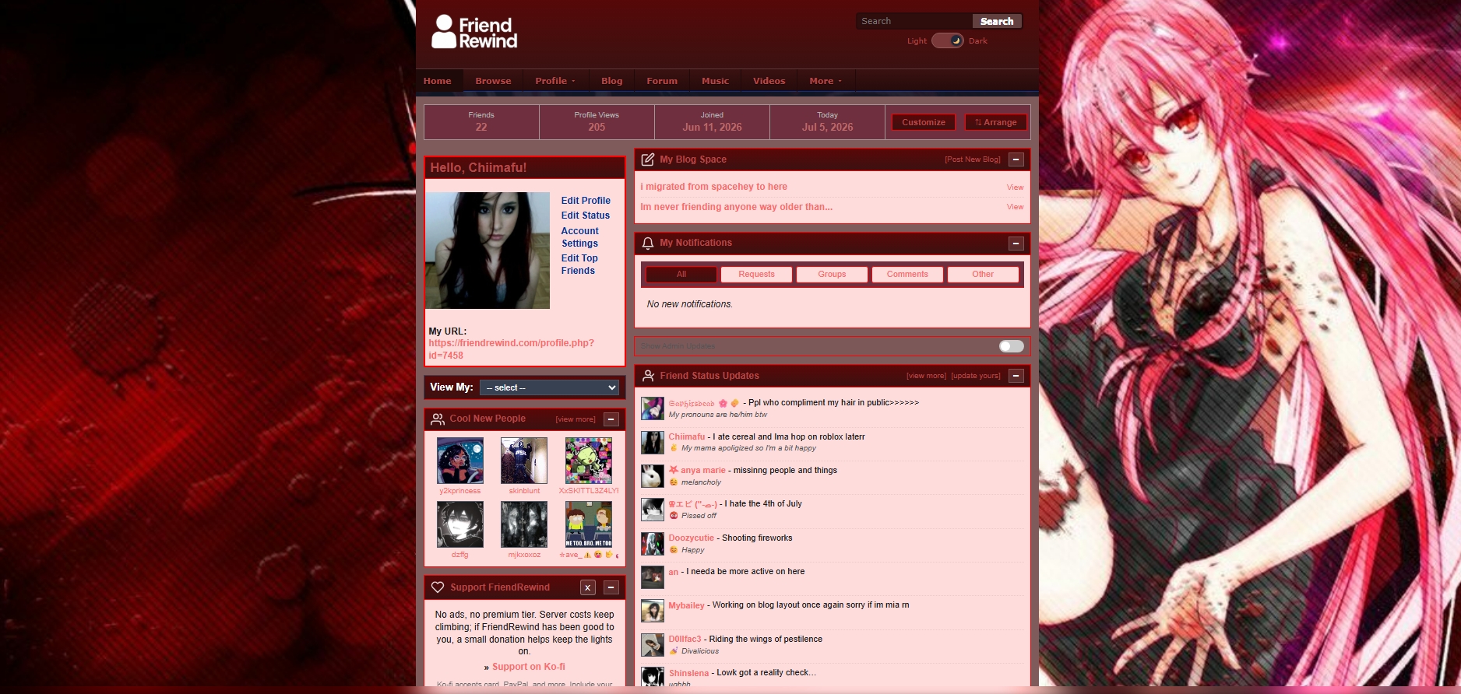Click view more in Cool New People
Screen dimensions: 1461x694
(x=576, y=419)
